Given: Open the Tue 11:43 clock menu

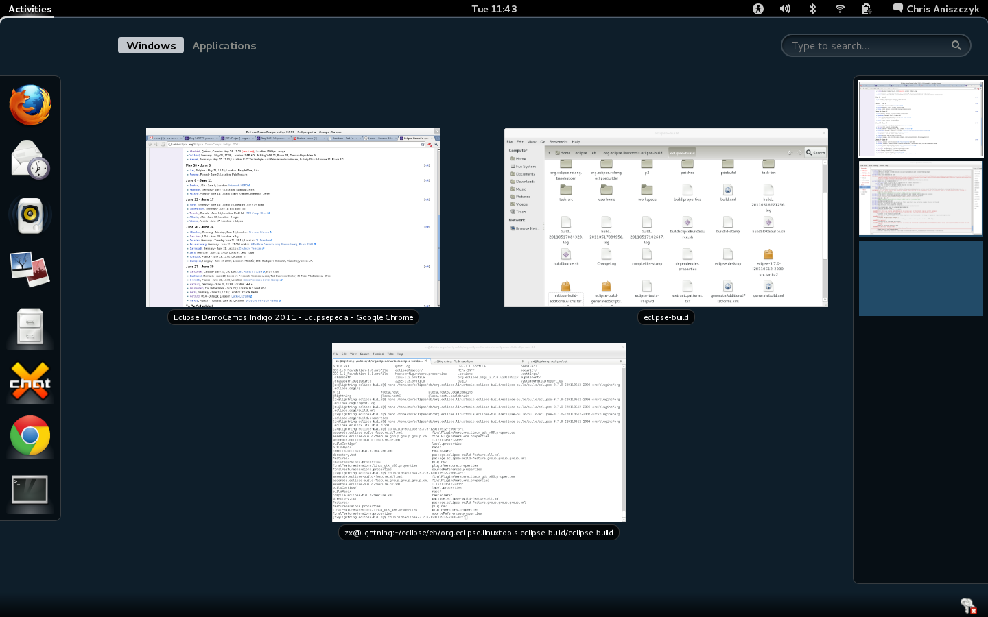Looking at the screenshot, I should (x=495, y=9).
